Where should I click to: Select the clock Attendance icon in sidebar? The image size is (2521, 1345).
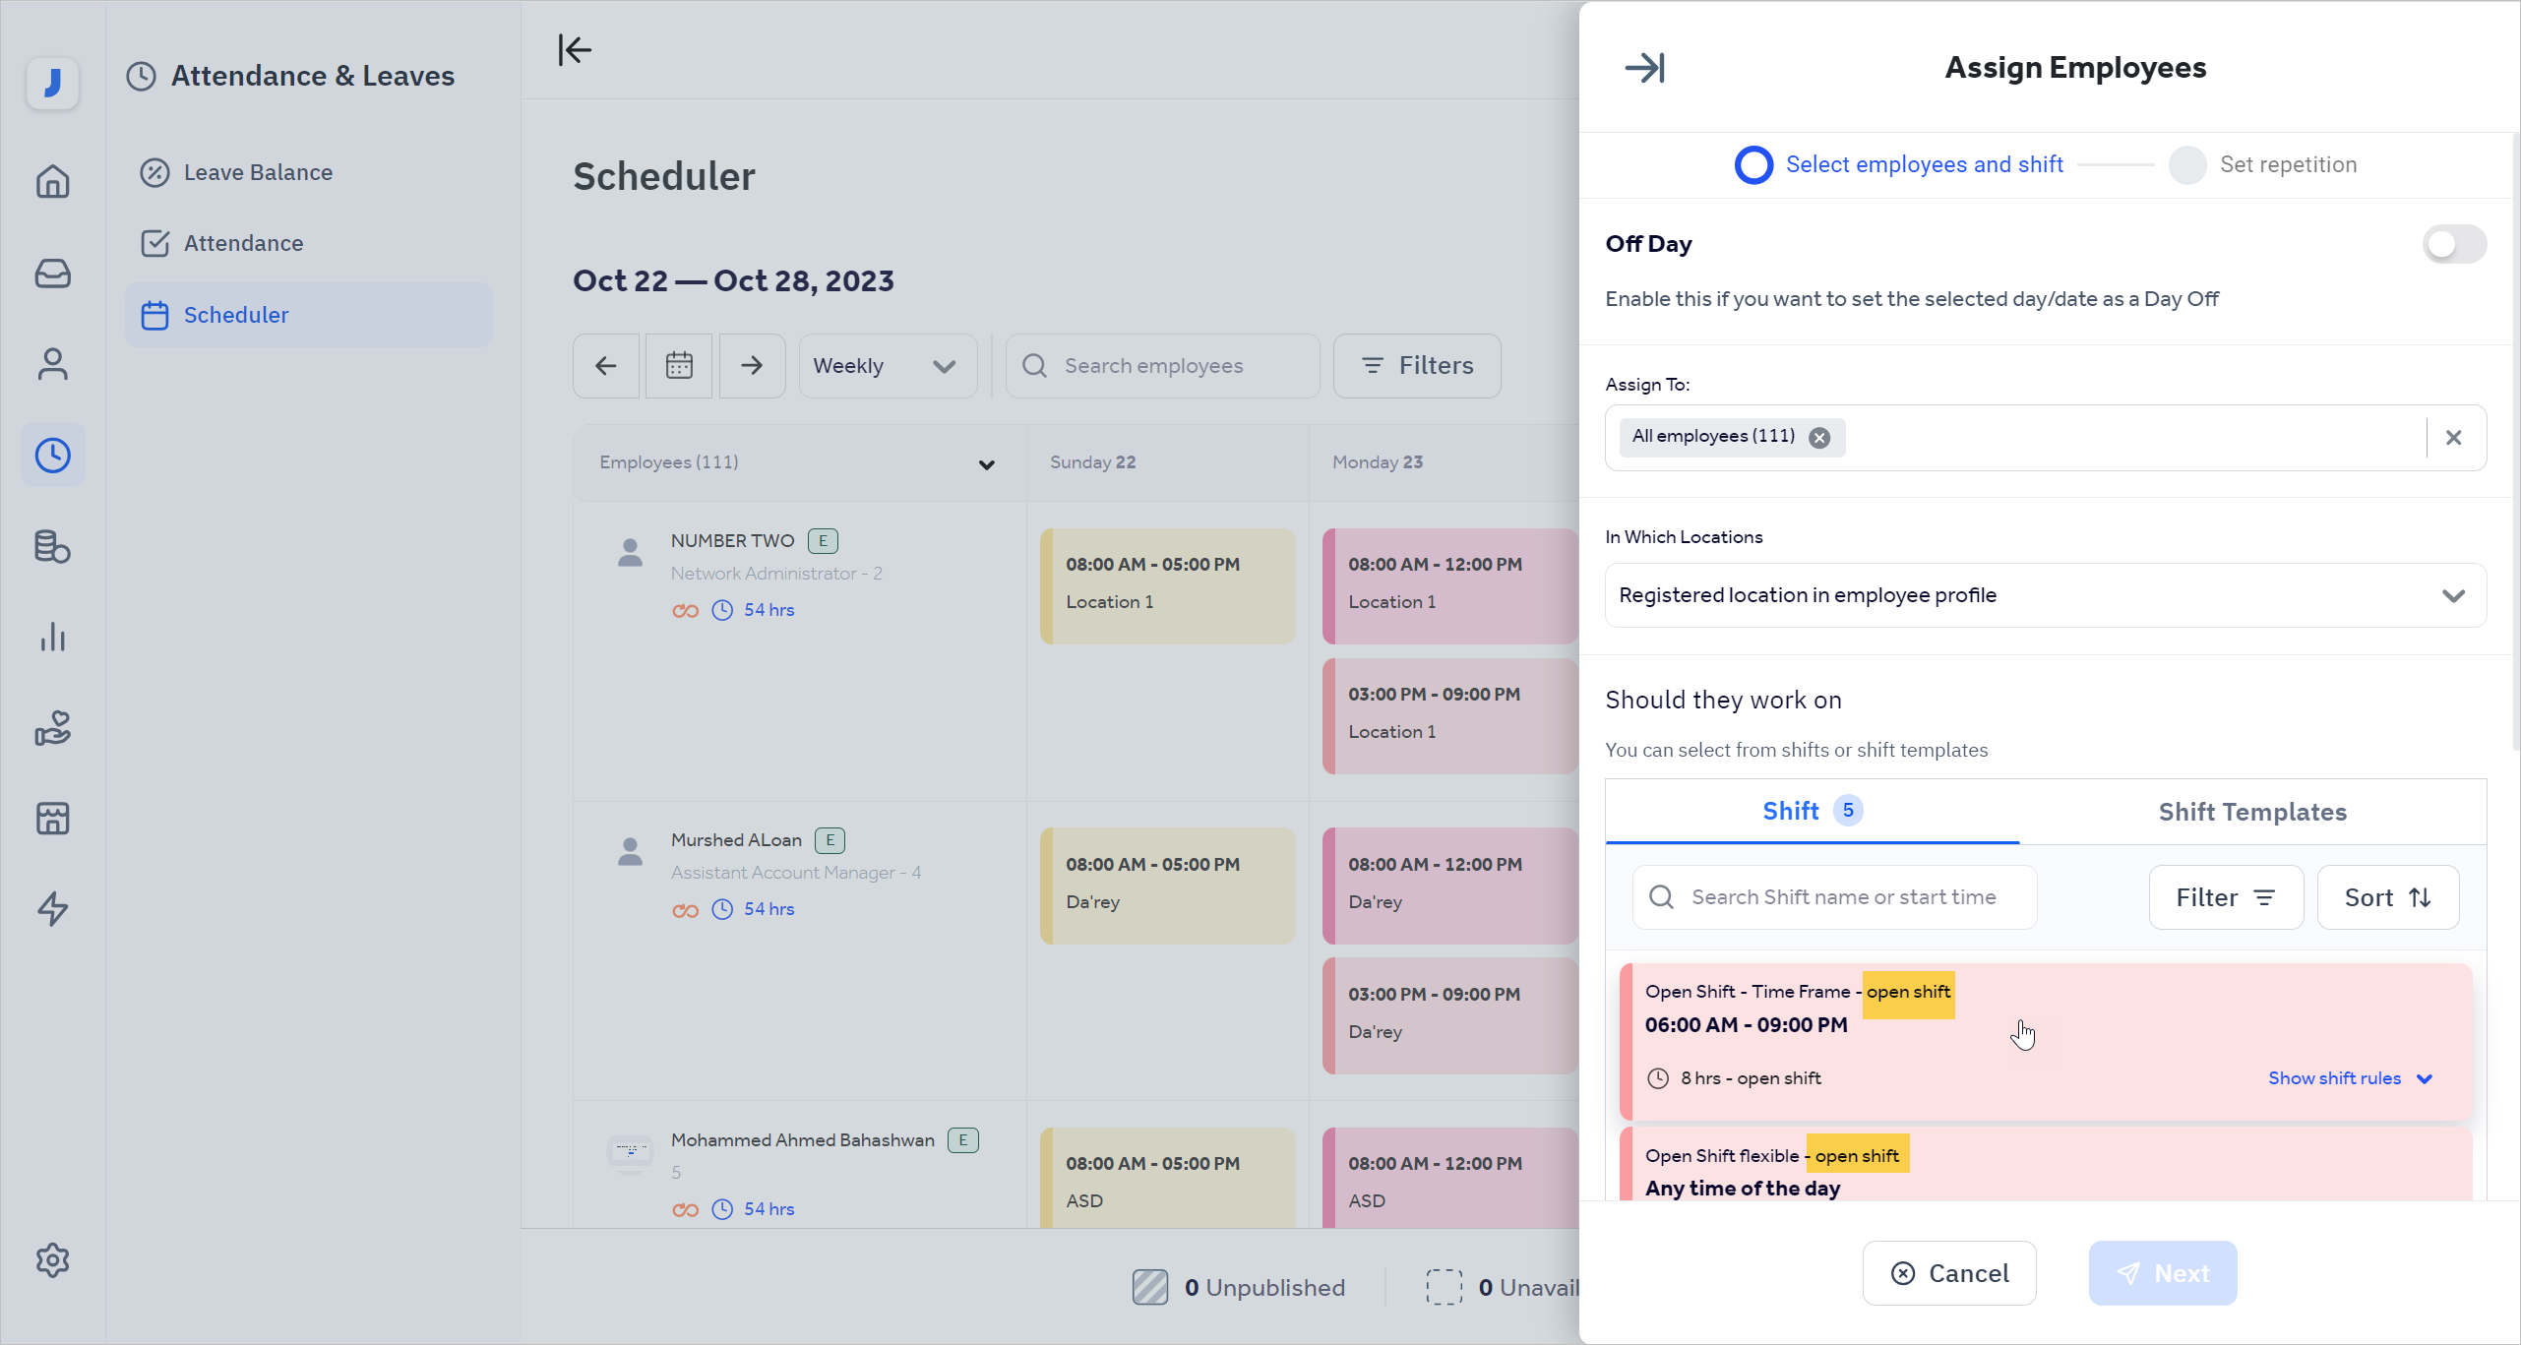pos(52,455)
